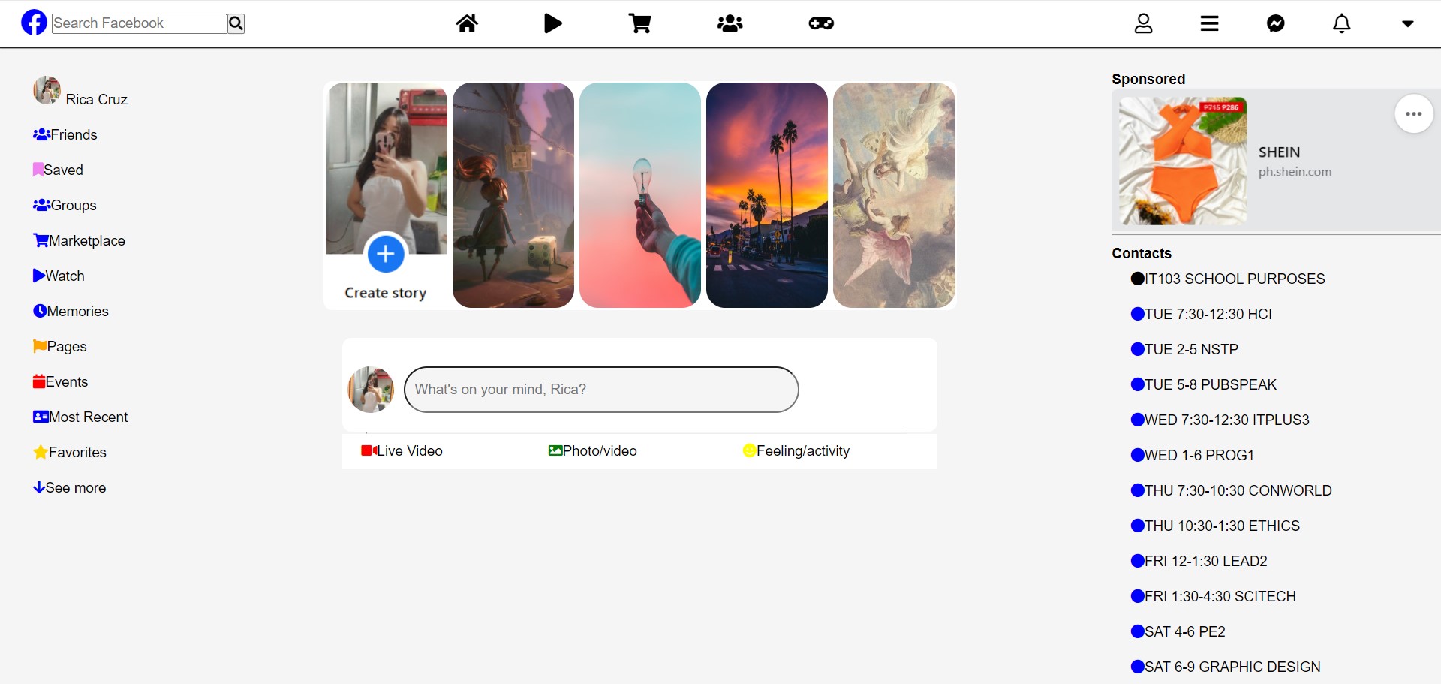Choose Feeling/activity for the post
Viewport: 1441px width, 684px height.
pyautogui.click(x=796, y=451)
